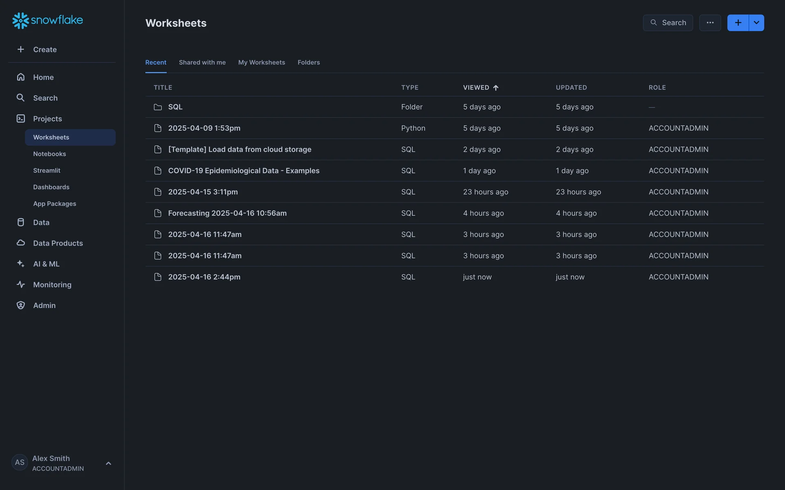Open Monitoring activity icon
The width and height of the screenshot is (785, 490).
click(x=21, y=285)
